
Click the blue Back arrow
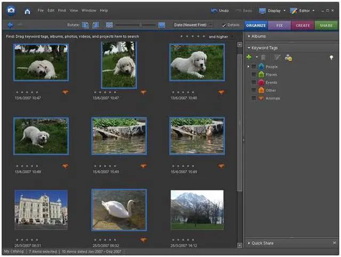click(10, 25)
